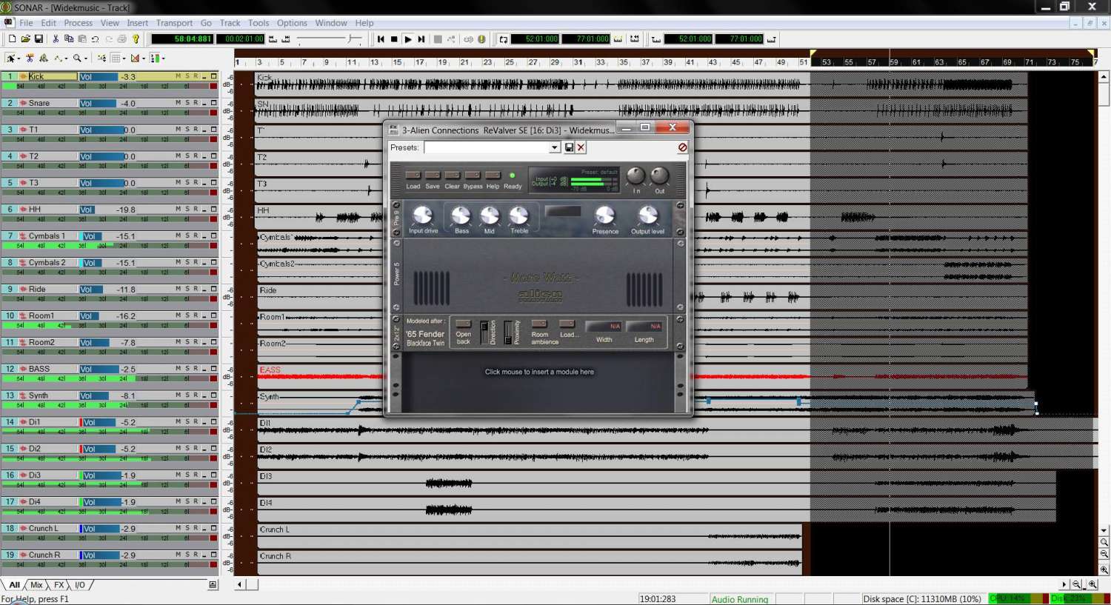Toggle the Open back switch in ReValver
Image resolution: width=1111 pixels, height=605 pixels.
coord(464,324)
